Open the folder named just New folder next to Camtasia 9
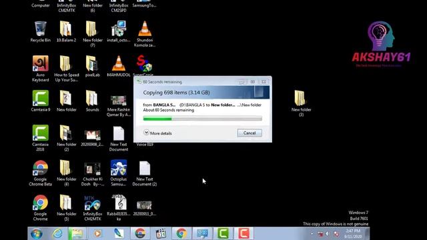Image resolution: width=427 pixels, height=240 pixels. [66, 101]
